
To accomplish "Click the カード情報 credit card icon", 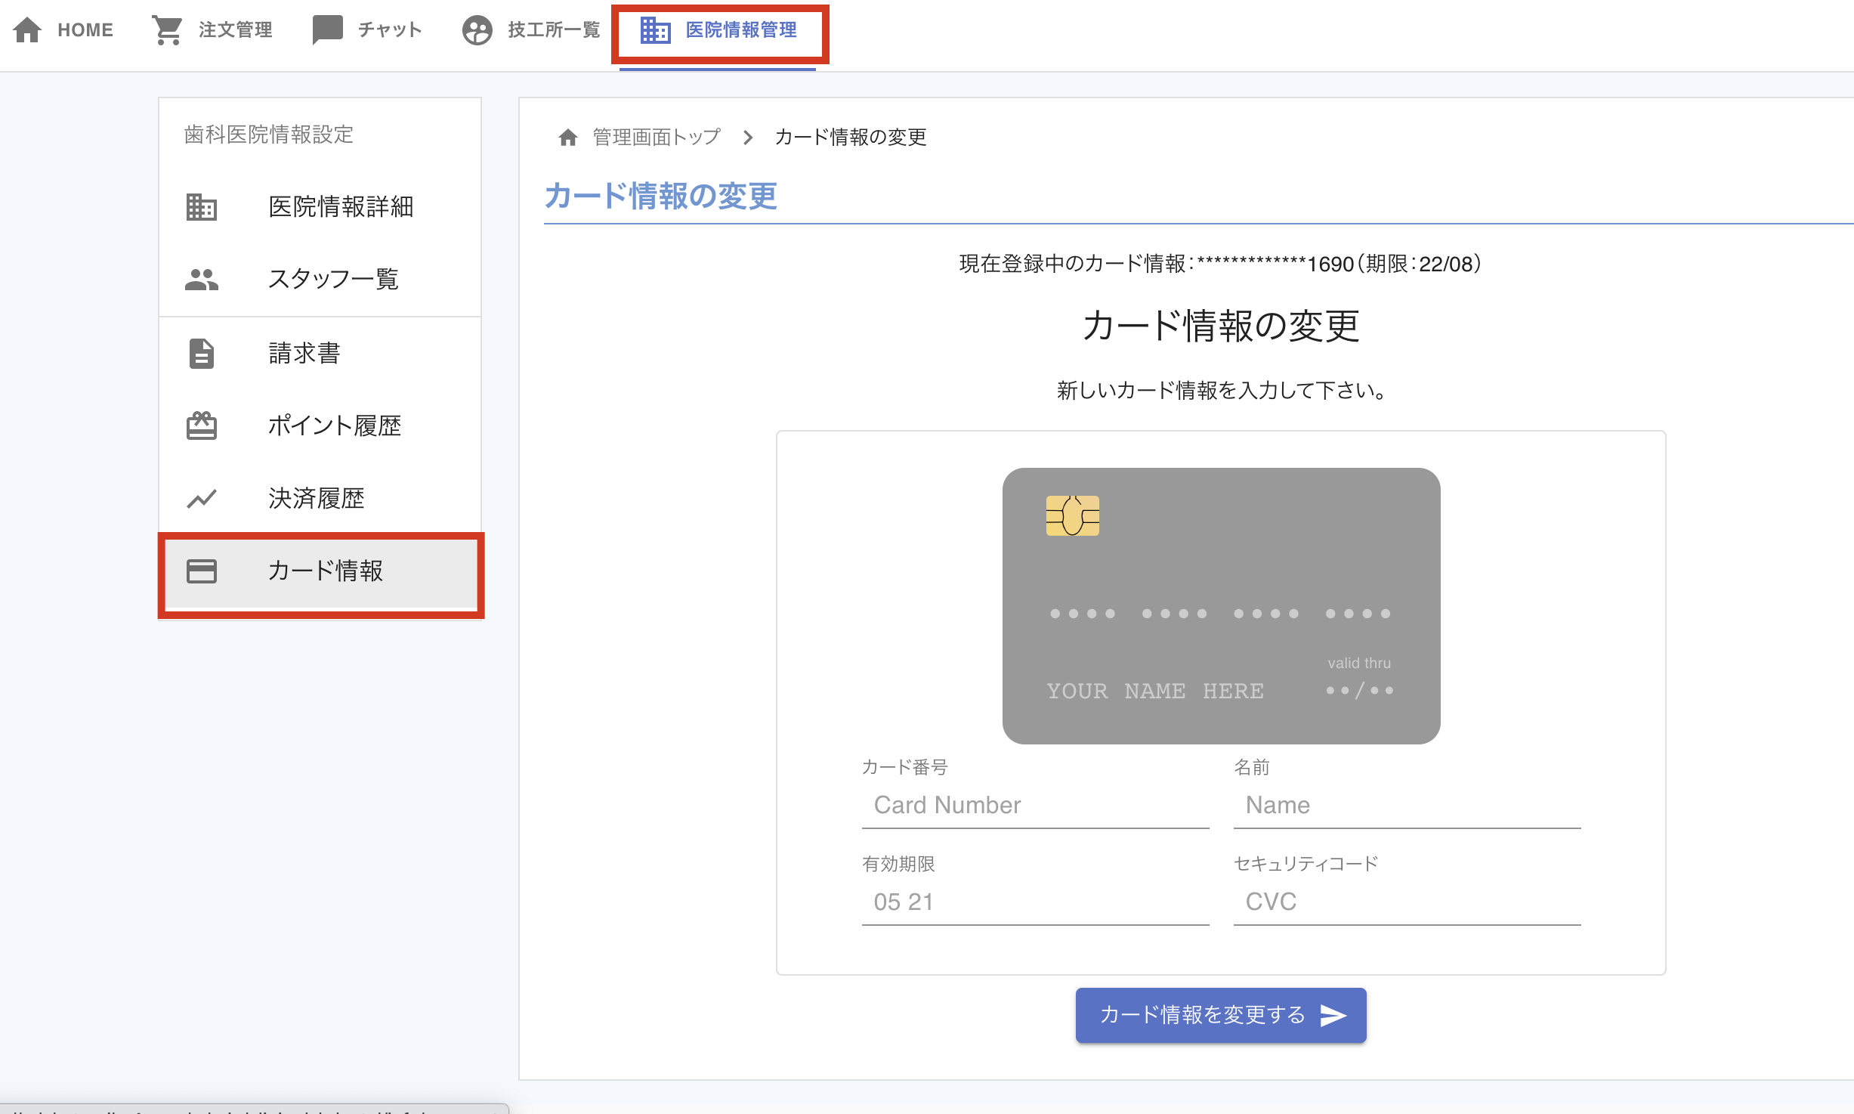I will [x=201, y=571].
